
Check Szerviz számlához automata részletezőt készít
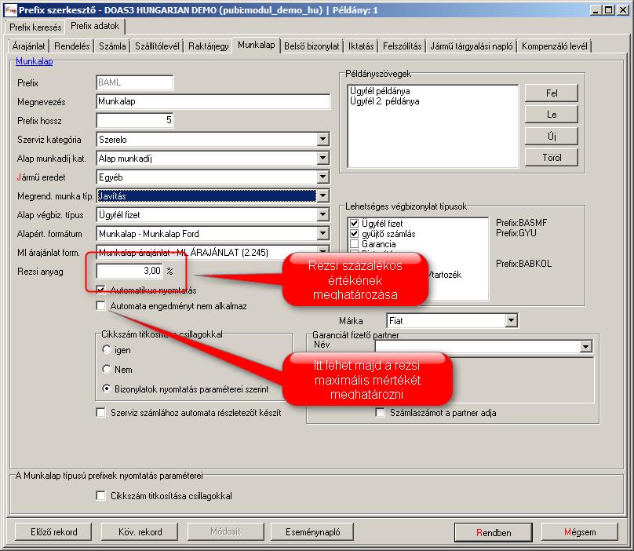click(x=100, y=412)
